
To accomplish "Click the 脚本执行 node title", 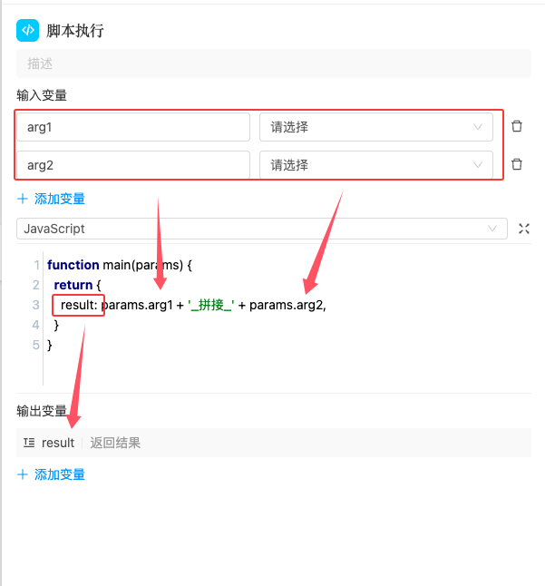I will (75, 31).
